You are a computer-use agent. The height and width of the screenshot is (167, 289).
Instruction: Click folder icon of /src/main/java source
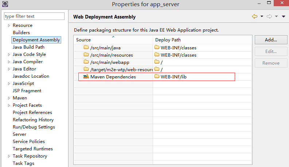[86, 48]
